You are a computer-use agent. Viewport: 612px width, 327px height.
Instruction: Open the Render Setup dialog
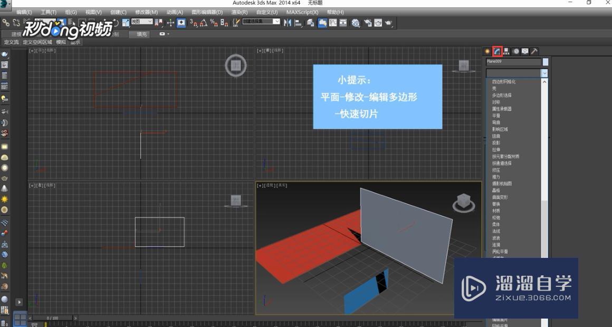pyautogui.click(x=368, y=23)
